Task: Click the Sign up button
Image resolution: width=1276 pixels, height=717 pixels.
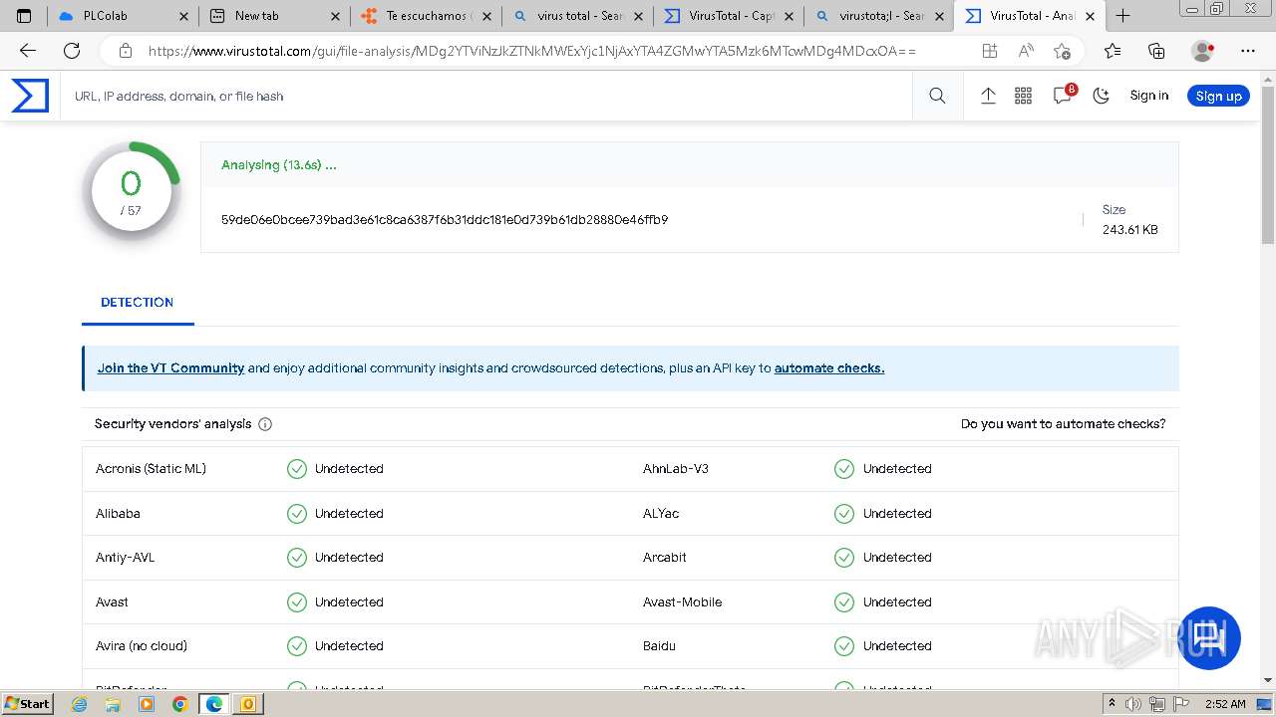Action: click(x=1218, y=96)
